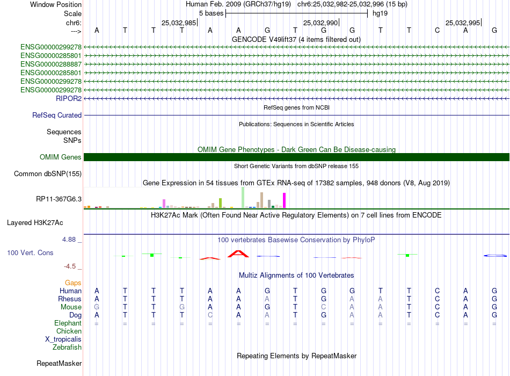Viewport: 510px width, 376px height.
Task: Click the -4.5 PhyloP lower scale value
Action: click(70, 266)
